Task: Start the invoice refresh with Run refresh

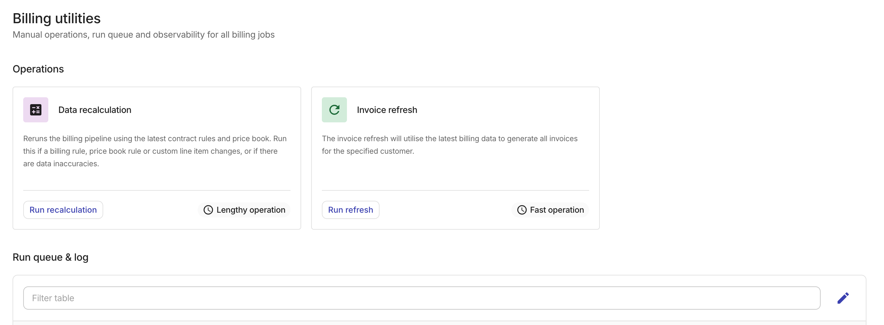Action: point(350,210)
